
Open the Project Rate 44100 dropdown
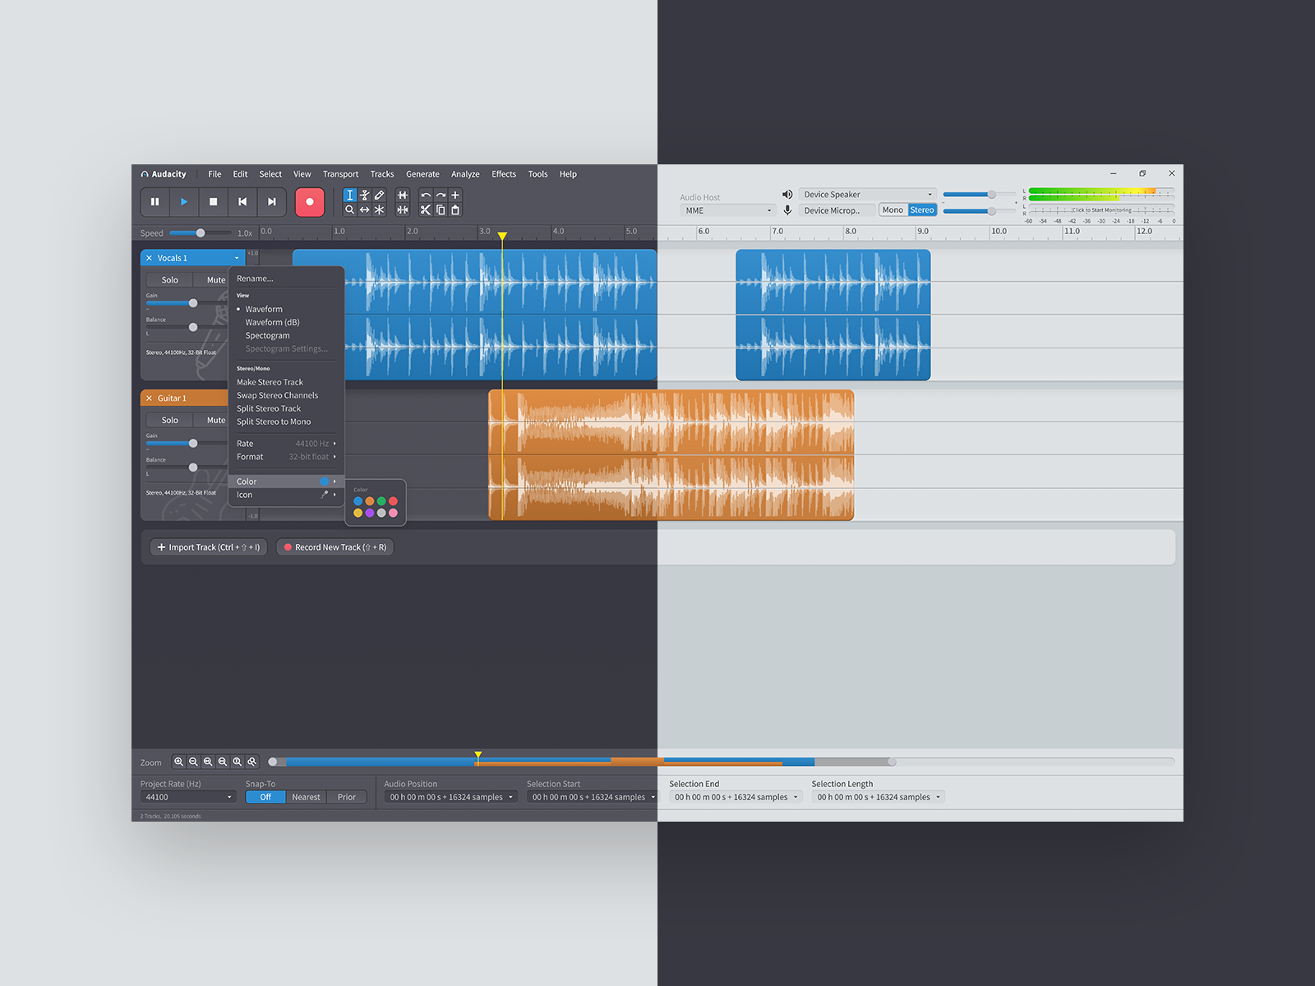coord(188,797)
